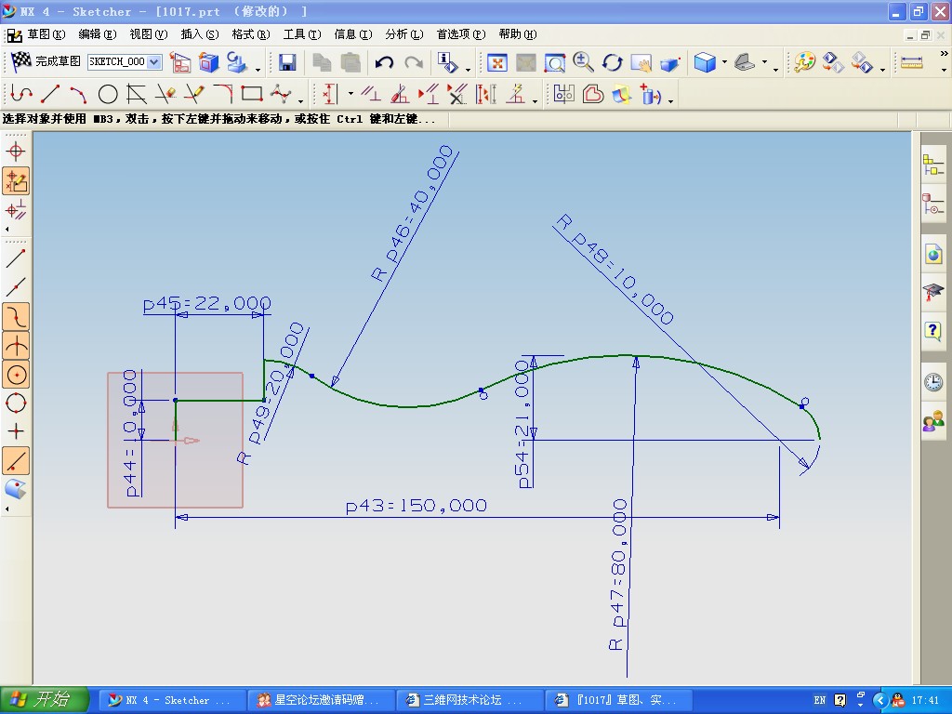Toggle the Existing Point plus icon
The height and width of the screenshot is (714, 952).
pos(16,431)
